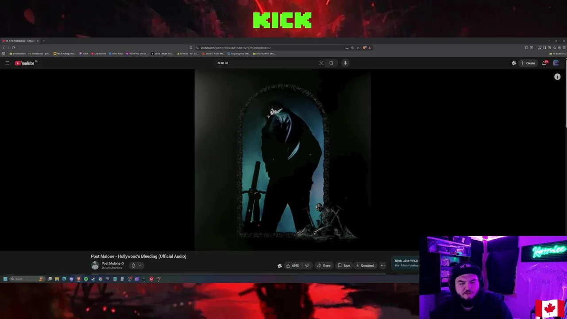
Task: Click the Windows Start button
Action: click(x=5, y=279)
